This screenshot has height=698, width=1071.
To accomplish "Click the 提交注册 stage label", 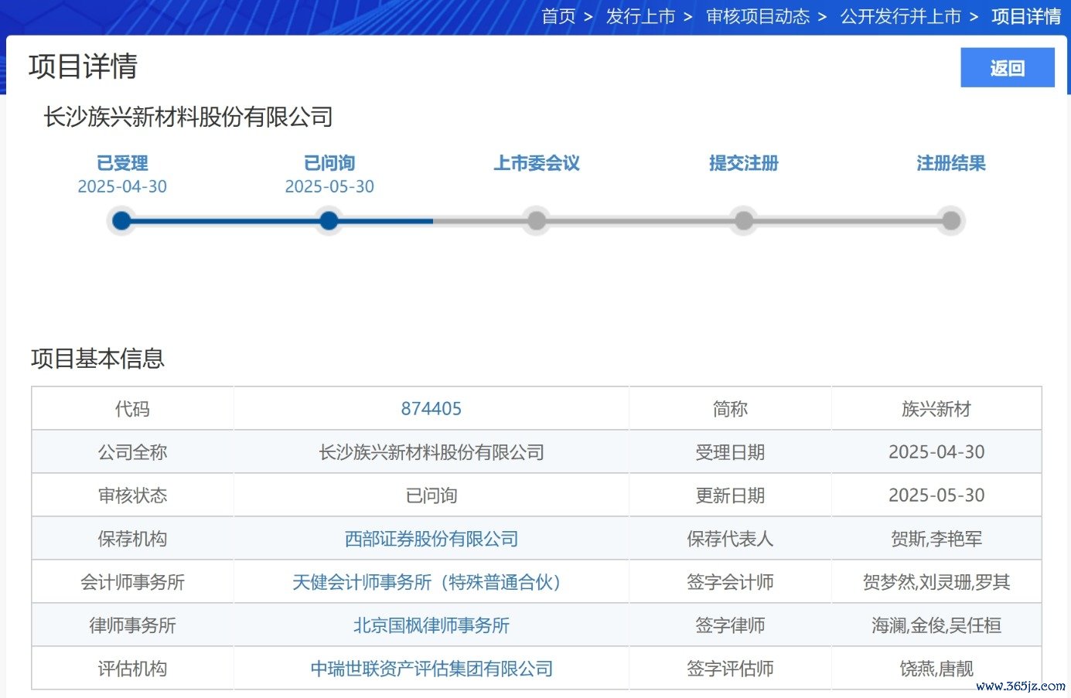I will coord(743,163).
